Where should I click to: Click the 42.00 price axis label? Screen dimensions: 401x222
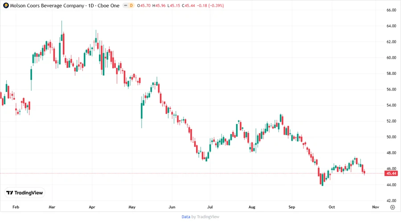point(391,201)
